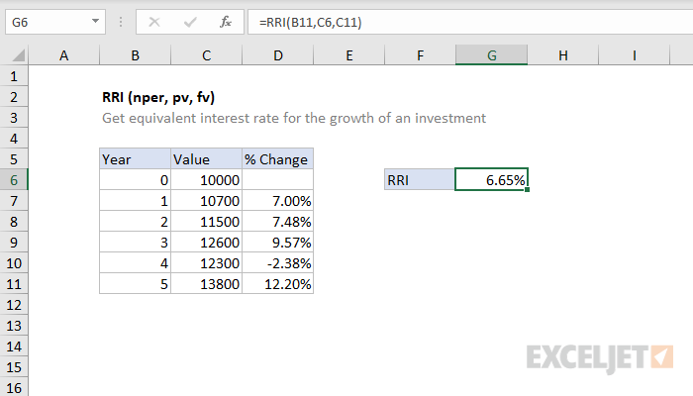Select column A header
The width and height of the screenshot is (693, 396).
64,55
